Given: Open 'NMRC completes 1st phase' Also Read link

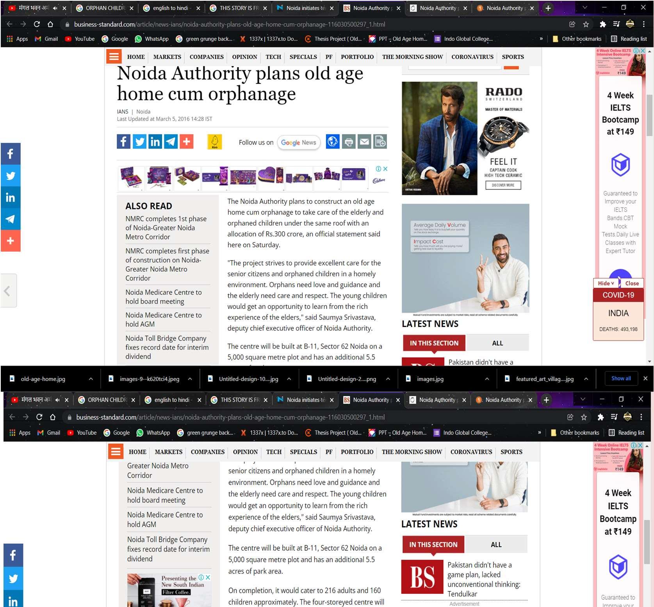Looking at the screenshot, I should pos(166,228).
